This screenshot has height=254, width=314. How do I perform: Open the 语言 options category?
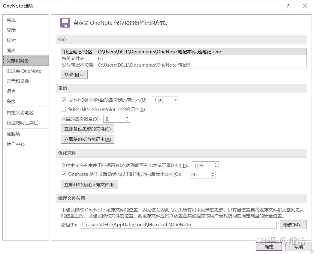pyautogui.click(x=11, y=91)
